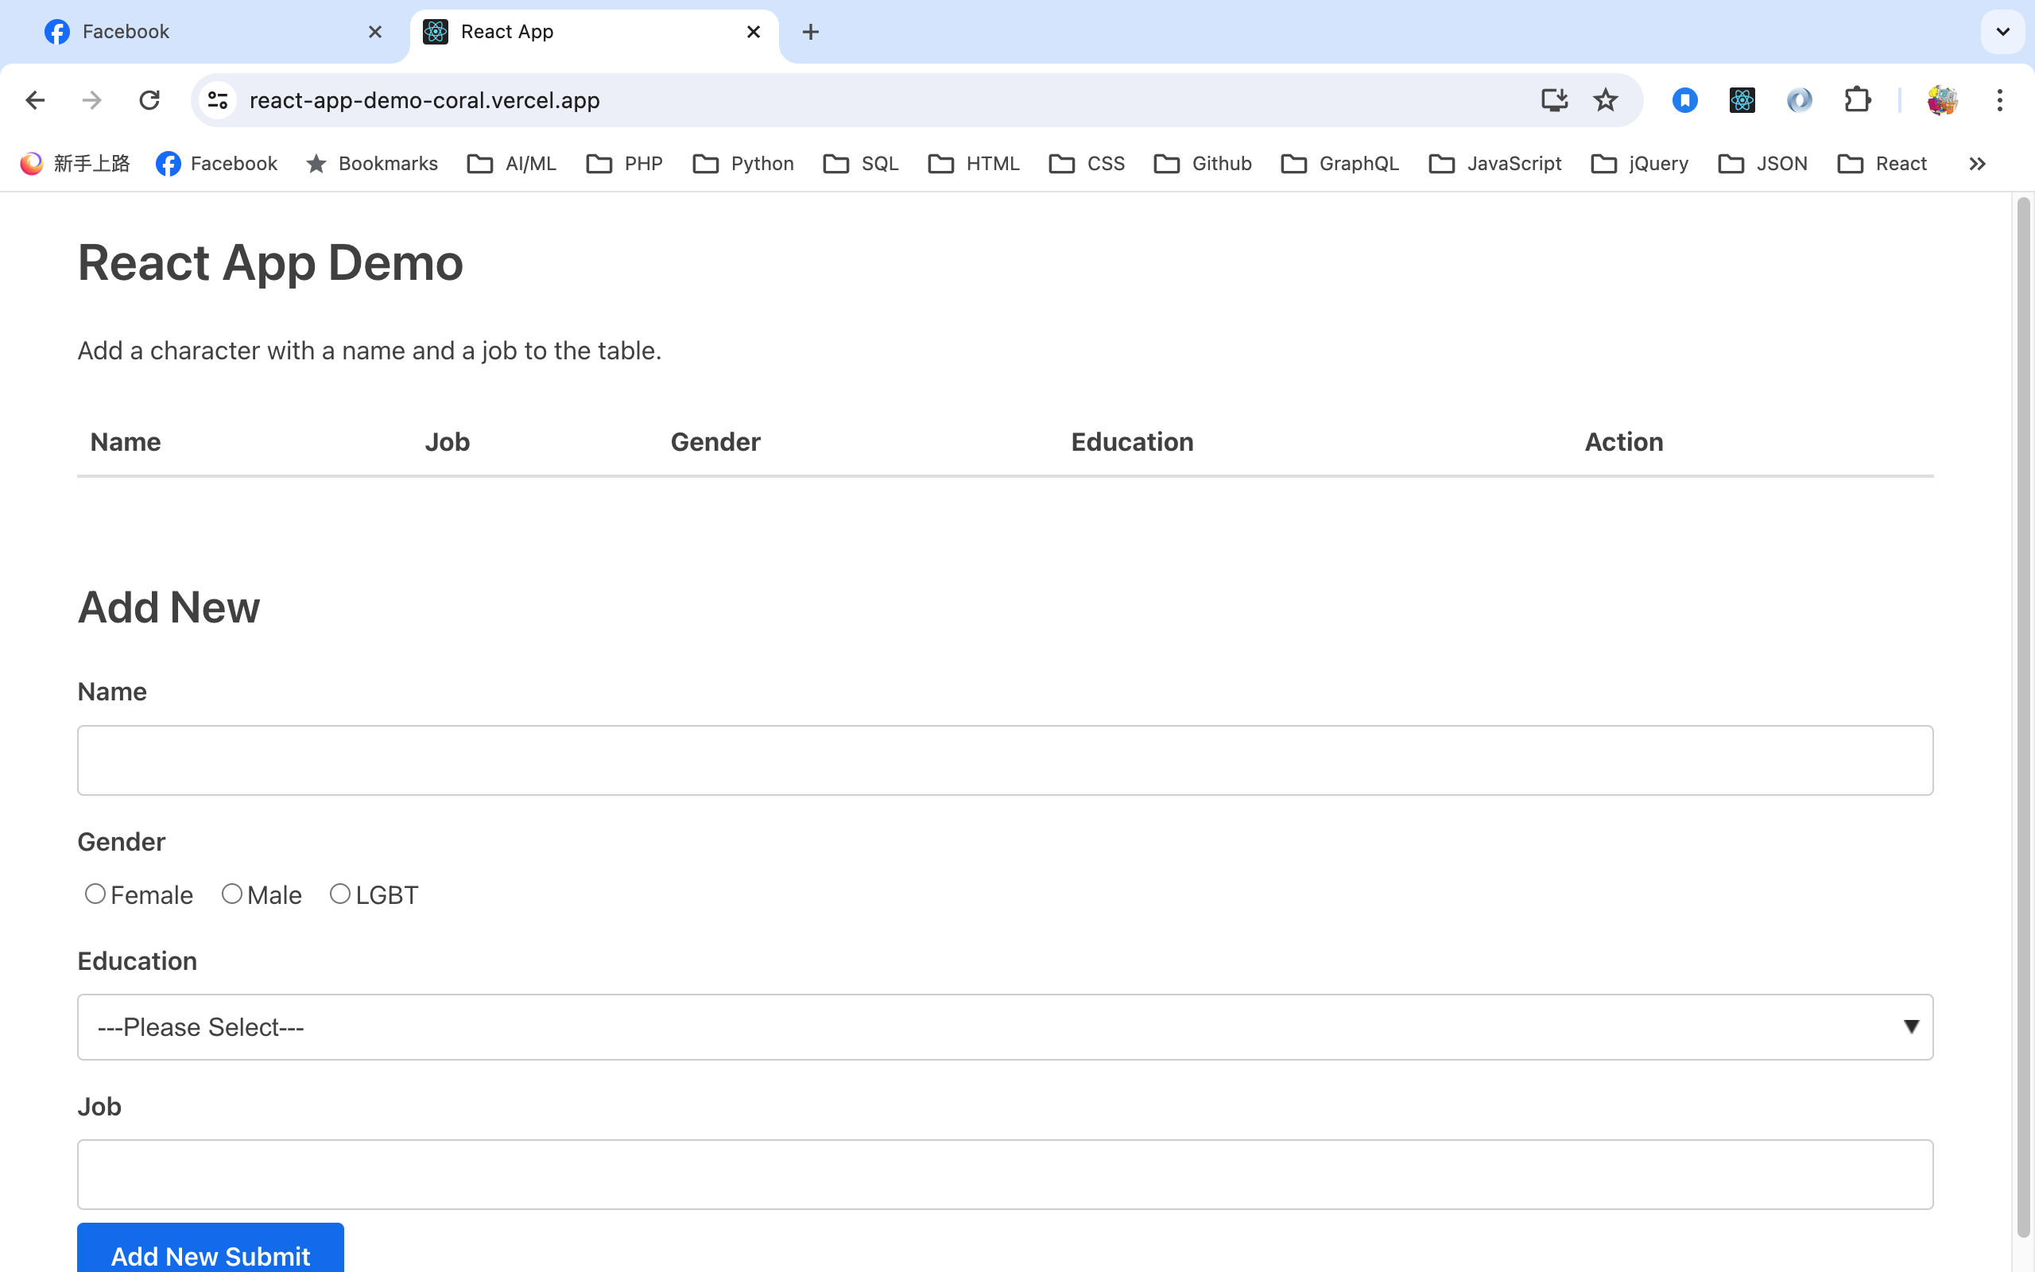
Task: Click the Action column header
Action: [1624, 442]
